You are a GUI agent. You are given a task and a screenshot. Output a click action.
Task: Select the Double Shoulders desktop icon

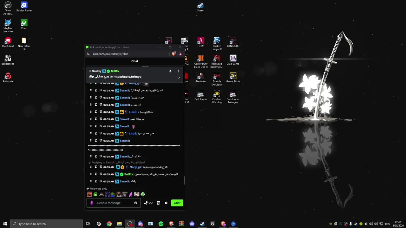point(217,79)
